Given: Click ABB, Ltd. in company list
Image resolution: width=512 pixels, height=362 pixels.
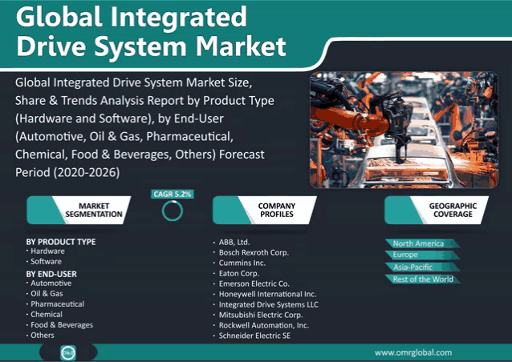Looking at the screenshot, I should pos(234,242).
